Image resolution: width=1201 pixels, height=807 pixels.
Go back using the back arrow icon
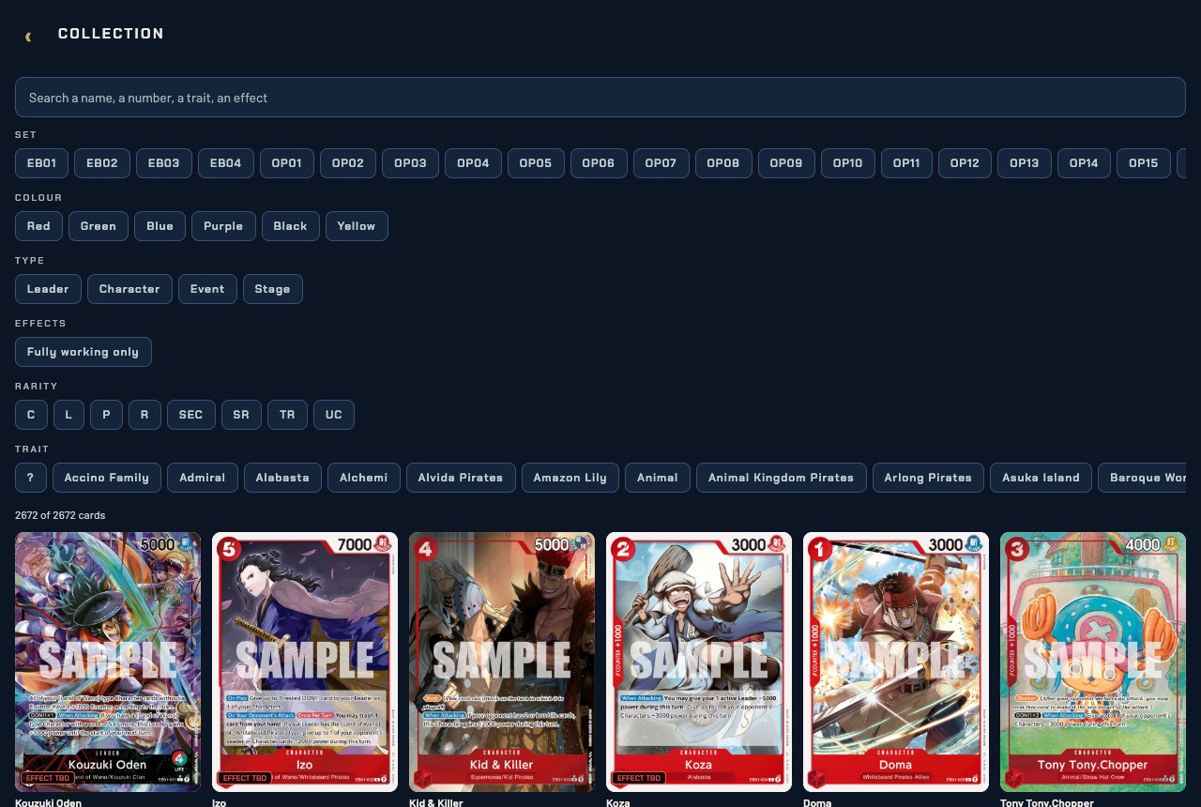(28, 37)
